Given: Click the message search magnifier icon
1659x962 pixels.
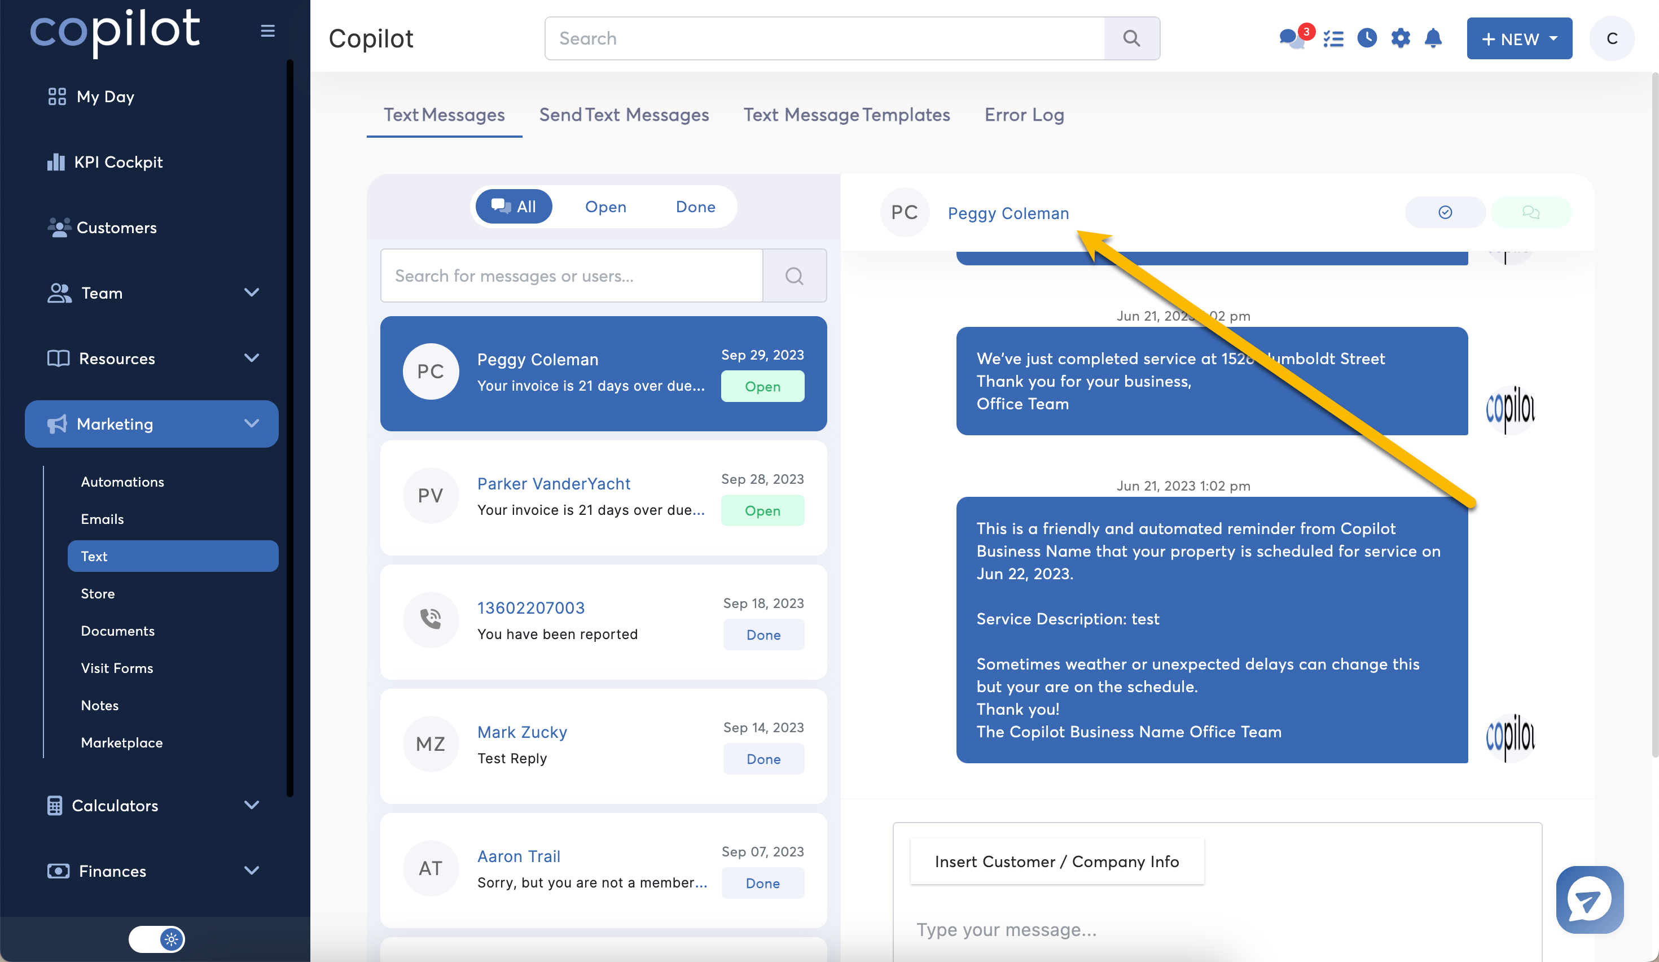Looking at the screenshot, I should click(x=795, y=276).
